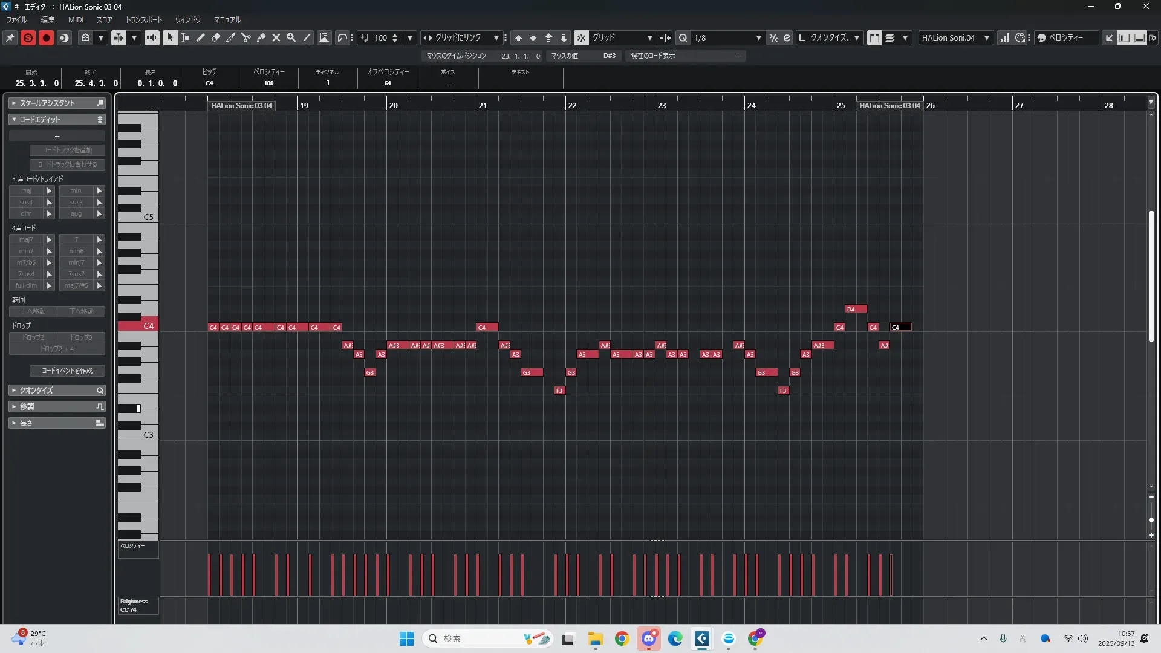Select the Glue tool
The height and width of the screenshot is (653, 1161).
[x=261, y=37]
